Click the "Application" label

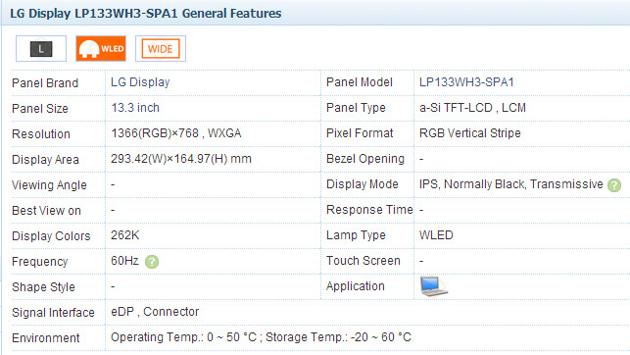pos(356,286)
